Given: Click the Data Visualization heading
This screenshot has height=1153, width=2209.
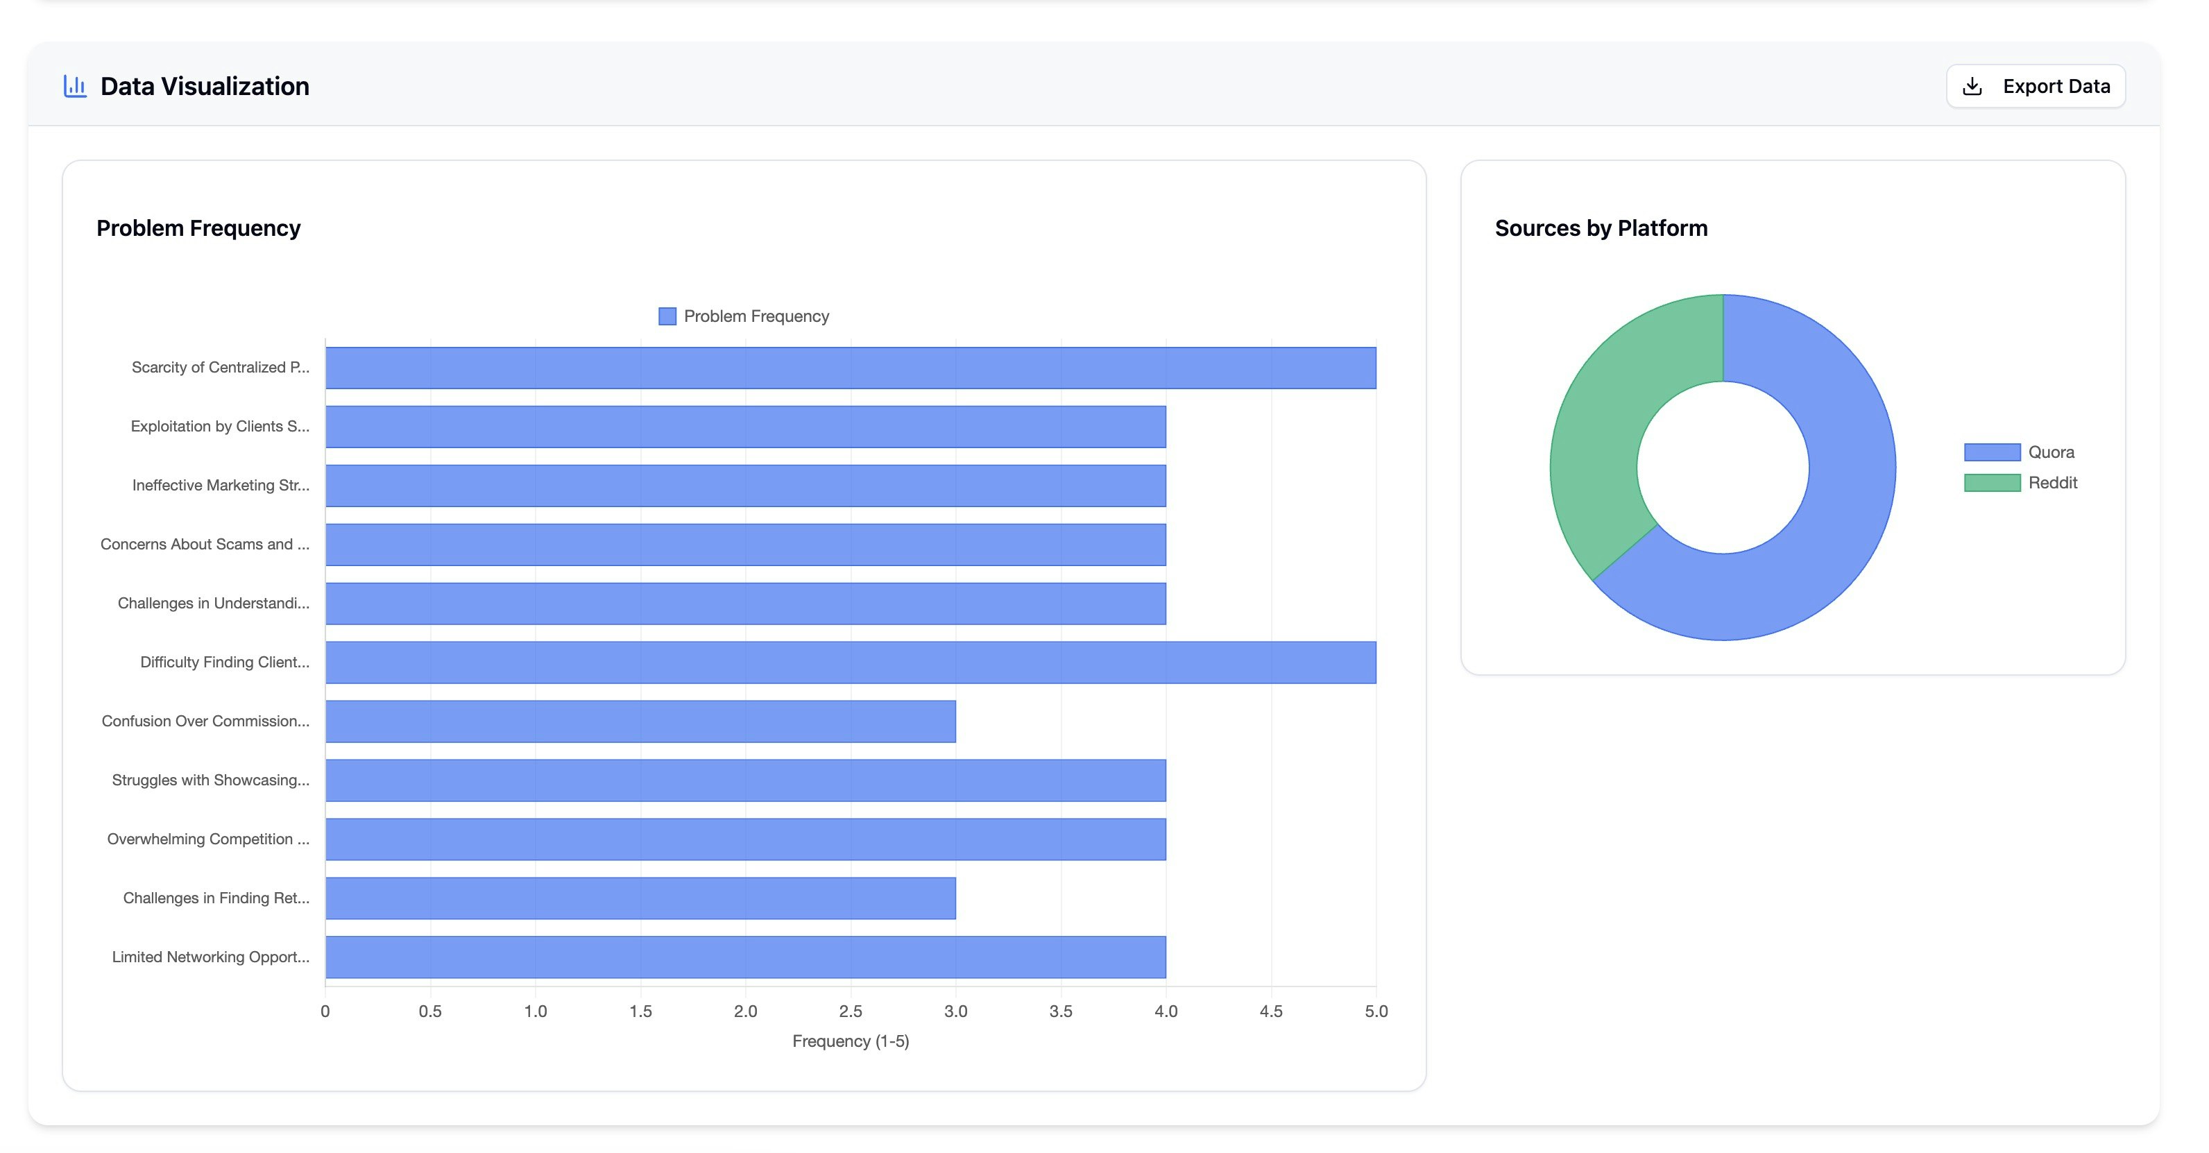Looking at the screenshot, I should [204, 87].
